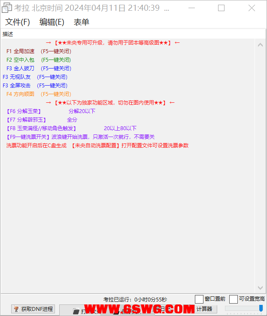This screenshot has width=267, height=316.
Task: Open the 编辑(E) menu
Action: pos(52,22)
